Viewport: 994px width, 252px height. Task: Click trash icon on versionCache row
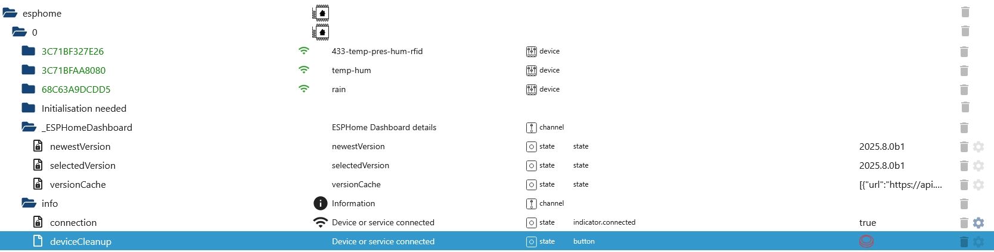click(964, 185)
